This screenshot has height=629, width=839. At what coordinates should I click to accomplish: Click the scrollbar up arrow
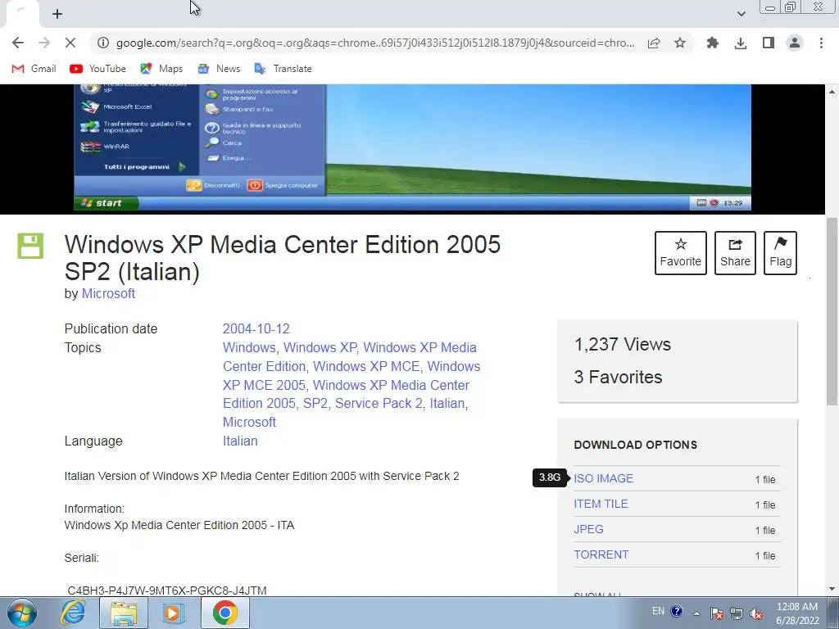coord(832,92)
